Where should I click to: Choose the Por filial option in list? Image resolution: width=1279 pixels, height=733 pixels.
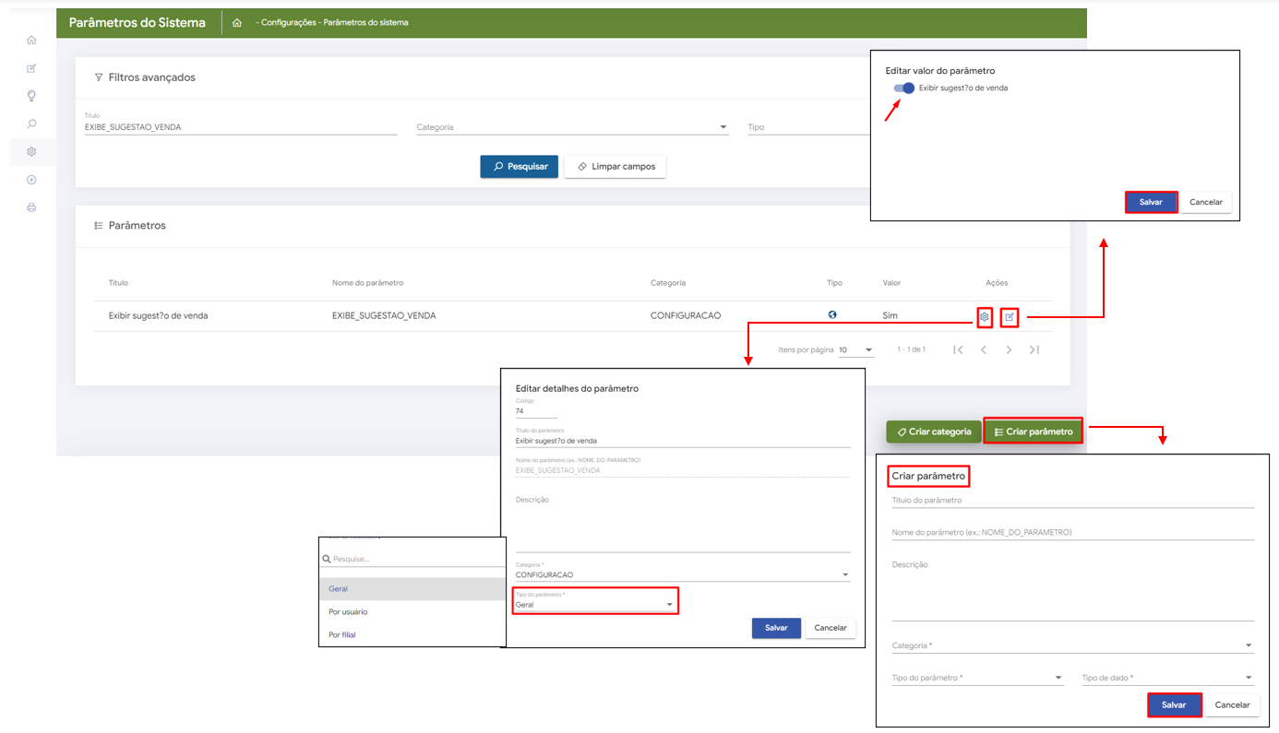(341, 635)
